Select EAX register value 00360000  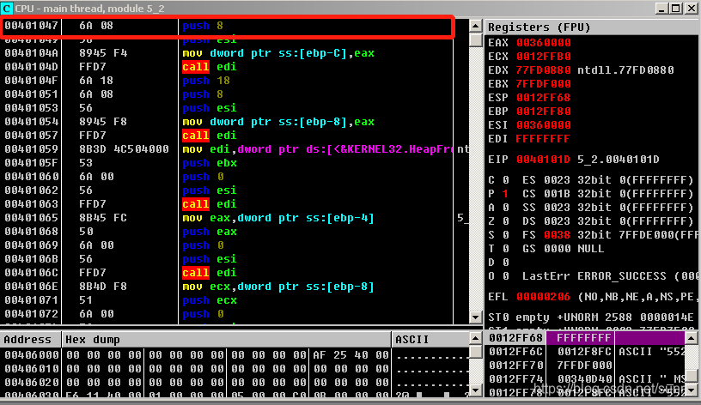tap(543, 43)
